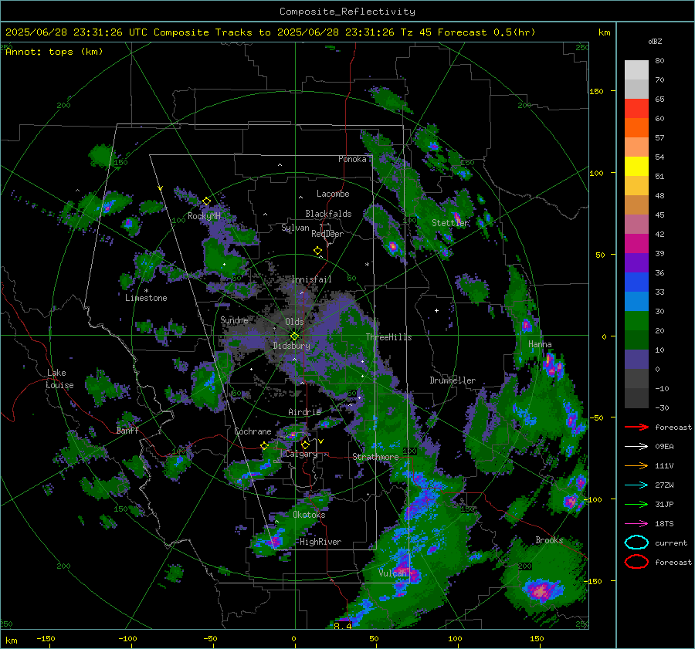This screenshot has width=695, height=649.
Task: Click the Strathmore label
Action: tap(375, 457)
